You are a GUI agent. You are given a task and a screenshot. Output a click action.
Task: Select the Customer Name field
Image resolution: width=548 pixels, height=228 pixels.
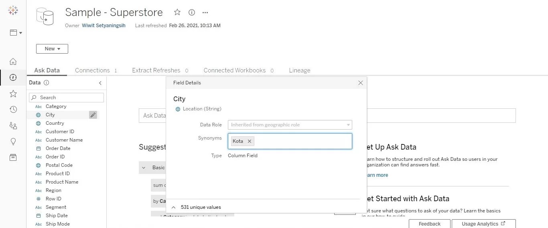[64, 140]
